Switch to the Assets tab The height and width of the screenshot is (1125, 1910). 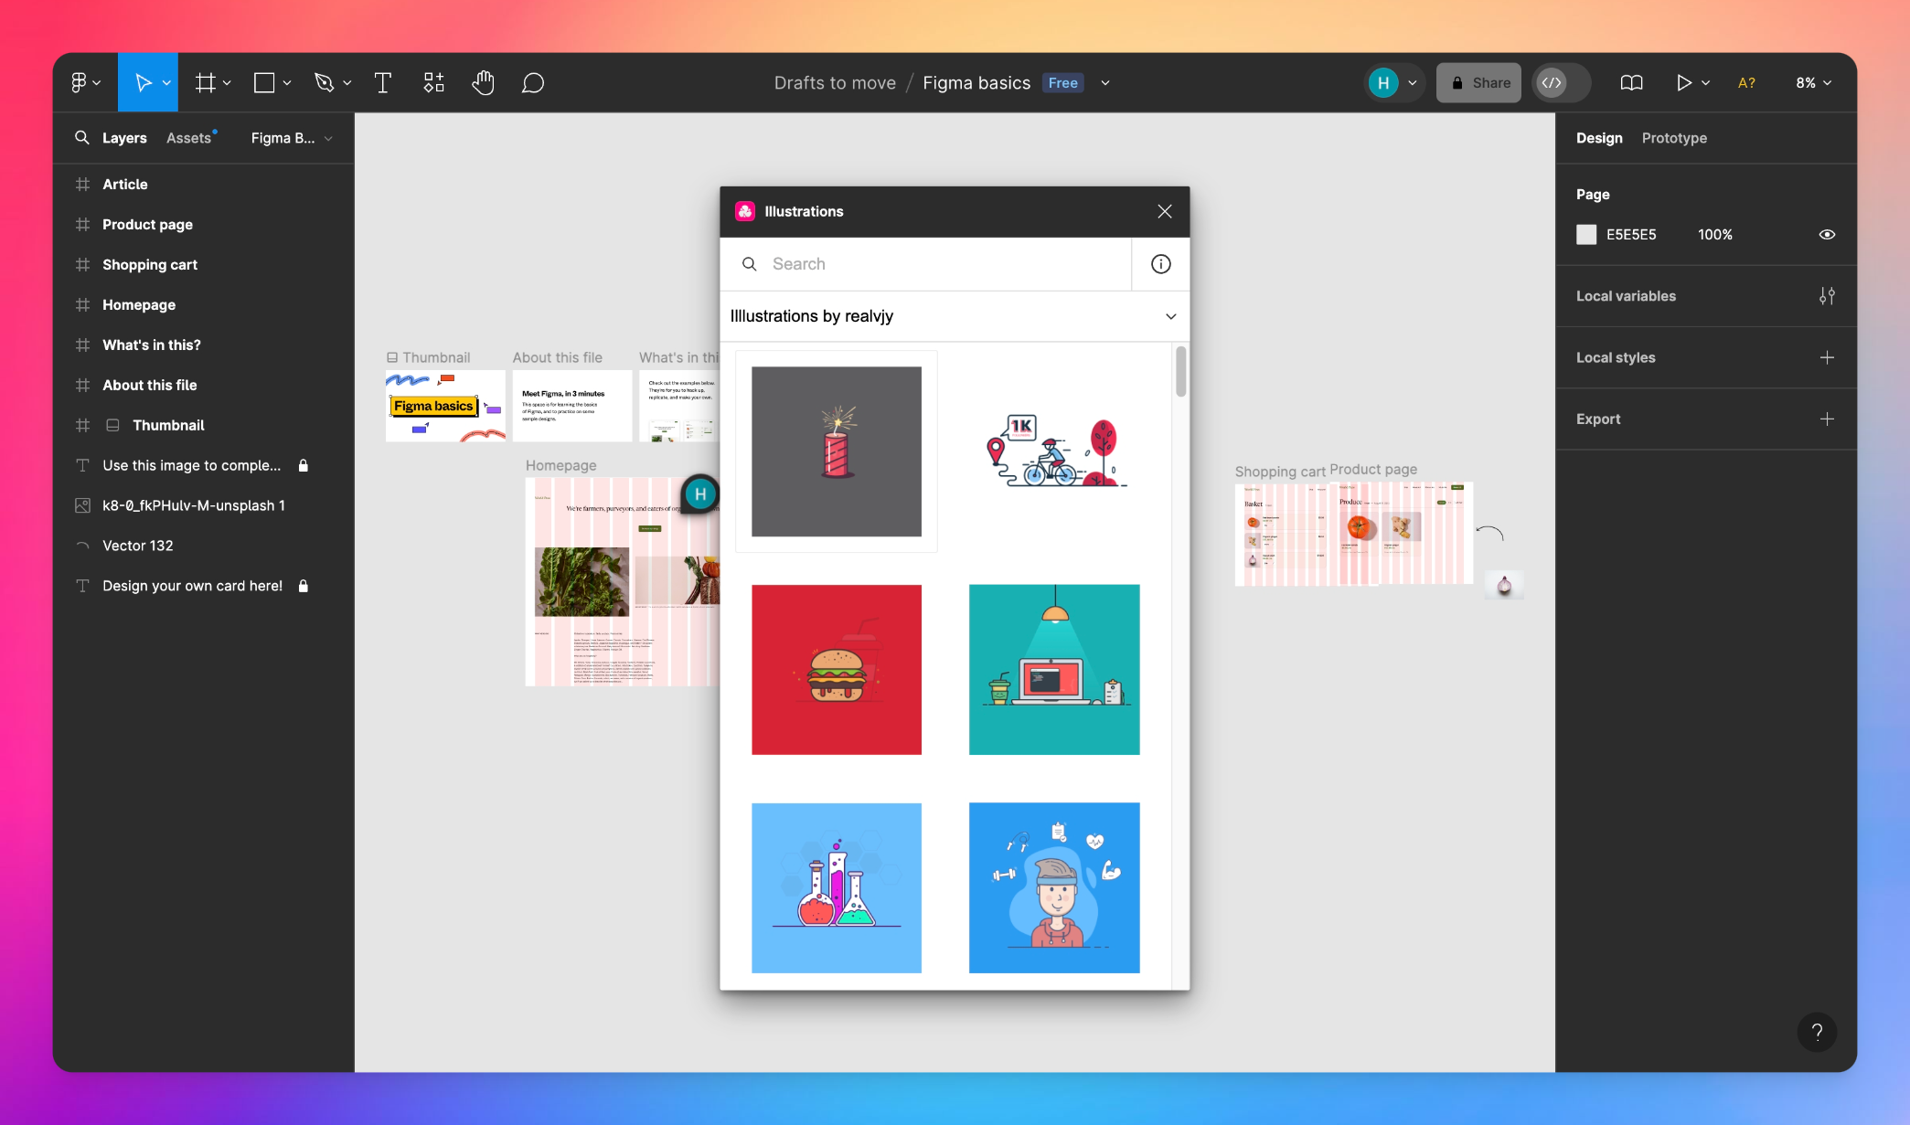tap(189, 138)
